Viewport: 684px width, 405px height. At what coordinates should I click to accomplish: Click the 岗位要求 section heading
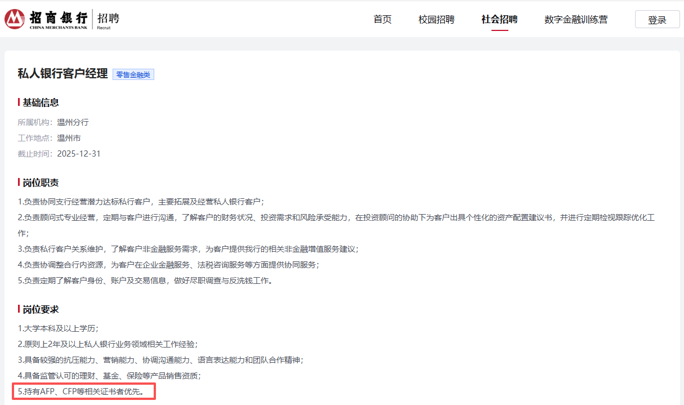[x=41, y=309]
